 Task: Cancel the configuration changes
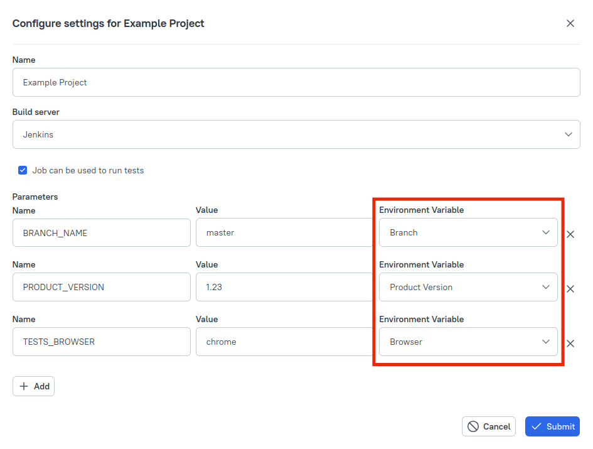pos(489,426)
